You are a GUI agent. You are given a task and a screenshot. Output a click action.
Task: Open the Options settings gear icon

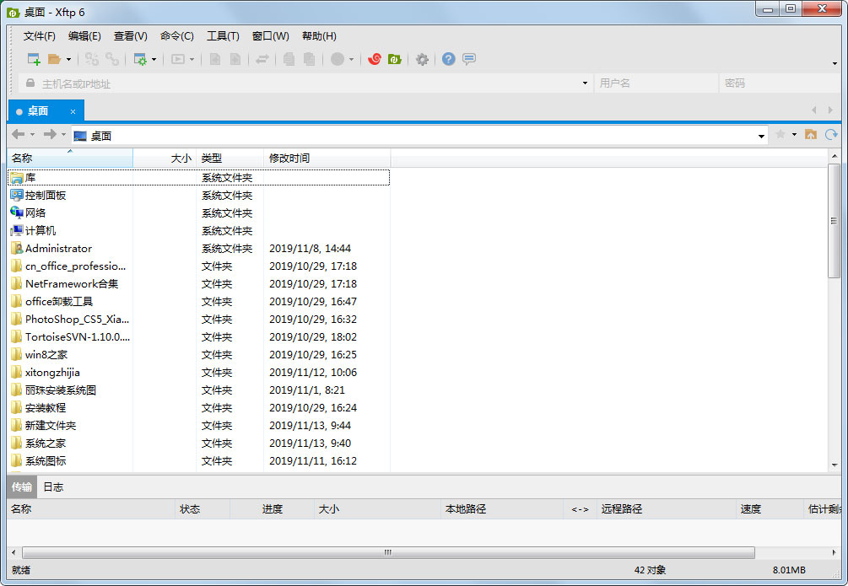click(422, 59)
